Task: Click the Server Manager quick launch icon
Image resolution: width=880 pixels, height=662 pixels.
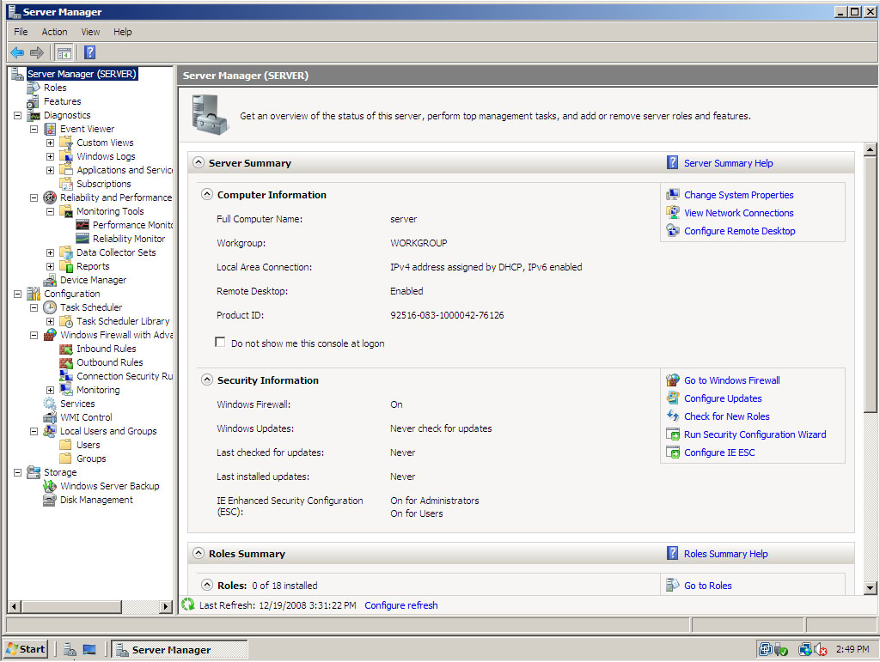Action: click(70, 650)
